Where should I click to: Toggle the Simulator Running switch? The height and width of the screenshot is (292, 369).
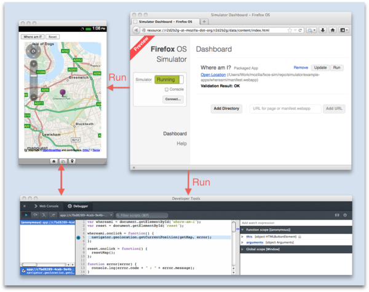[x=169, y=80]
